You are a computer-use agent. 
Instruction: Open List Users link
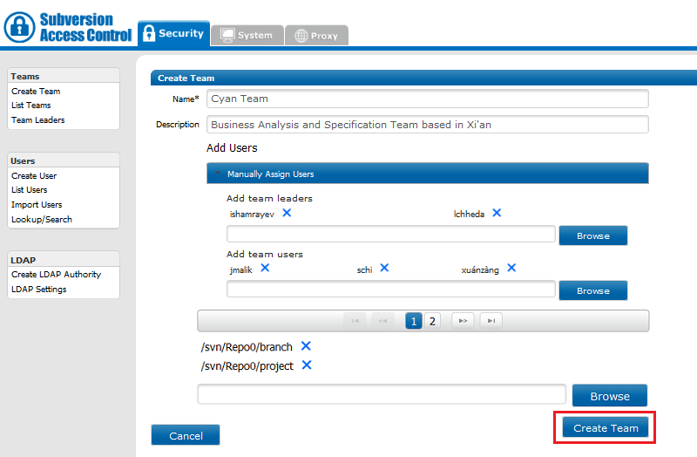[30, 190]
